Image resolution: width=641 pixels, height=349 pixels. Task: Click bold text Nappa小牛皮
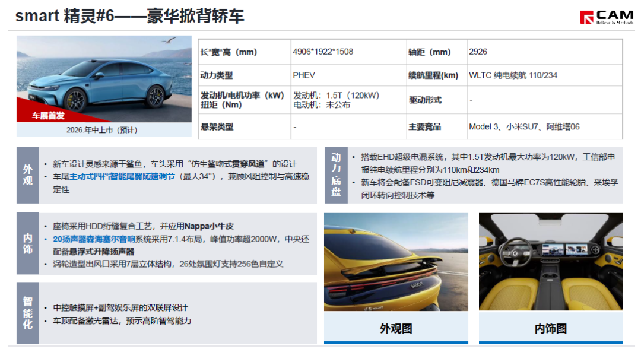209,226
